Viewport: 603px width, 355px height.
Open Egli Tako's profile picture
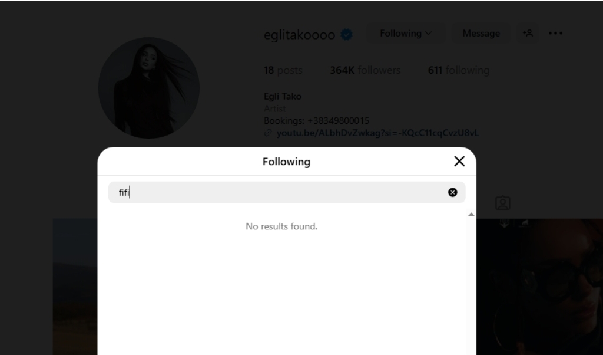tap(148, 88)
